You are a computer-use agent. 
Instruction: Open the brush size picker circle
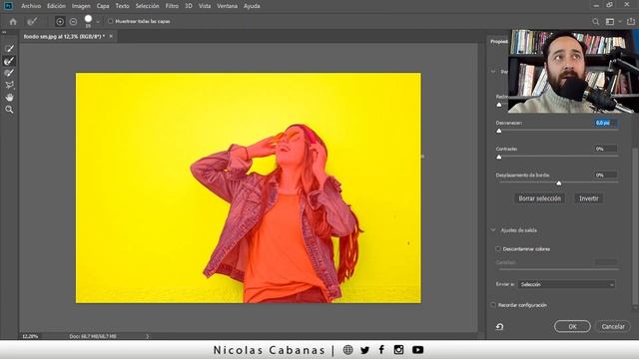click(x=88, y=19)
